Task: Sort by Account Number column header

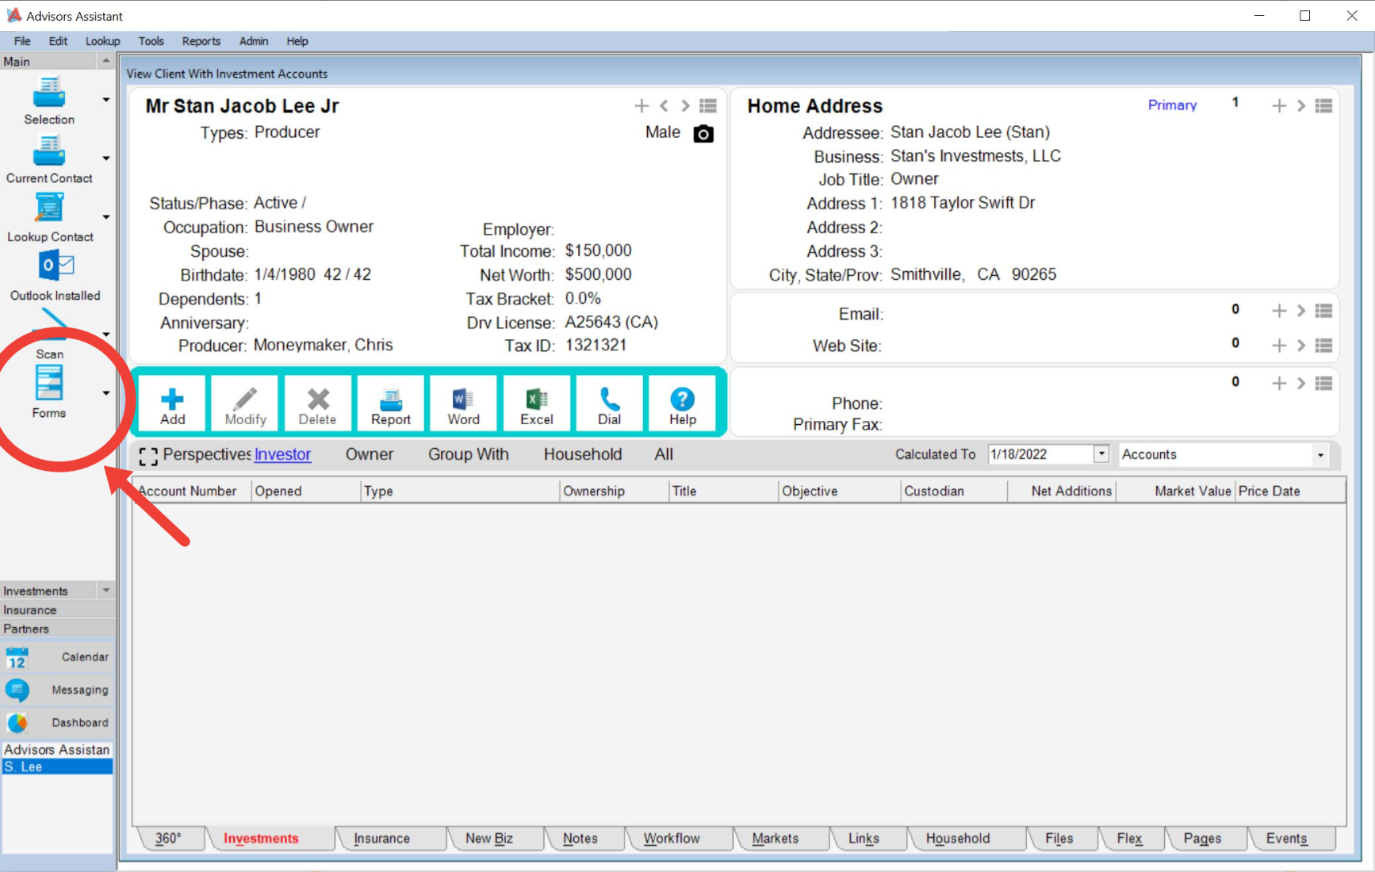Action: (x=192, y=491)
